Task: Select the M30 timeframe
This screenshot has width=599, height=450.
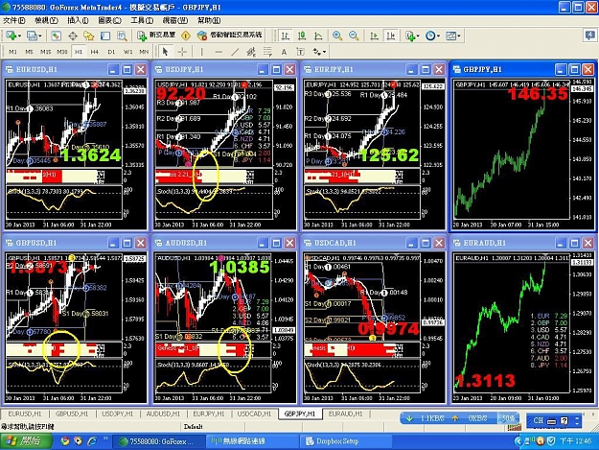Action: click(62, 52)
